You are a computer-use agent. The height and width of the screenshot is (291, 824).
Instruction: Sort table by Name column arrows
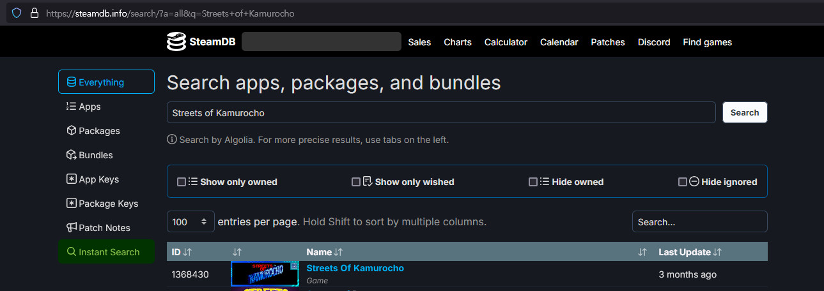click(338, 252)
